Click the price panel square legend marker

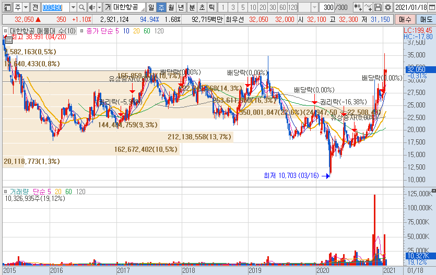tap(6, 31)
